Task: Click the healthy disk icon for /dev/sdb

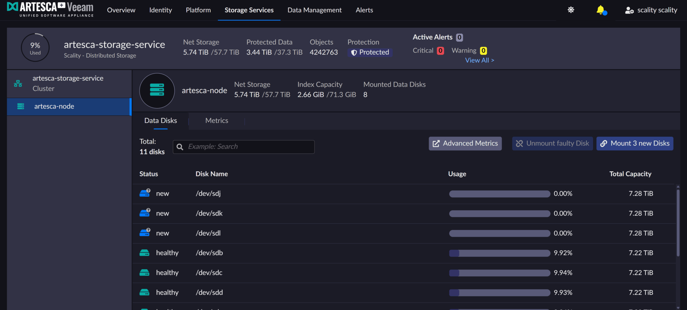Action: pos(145,253)
